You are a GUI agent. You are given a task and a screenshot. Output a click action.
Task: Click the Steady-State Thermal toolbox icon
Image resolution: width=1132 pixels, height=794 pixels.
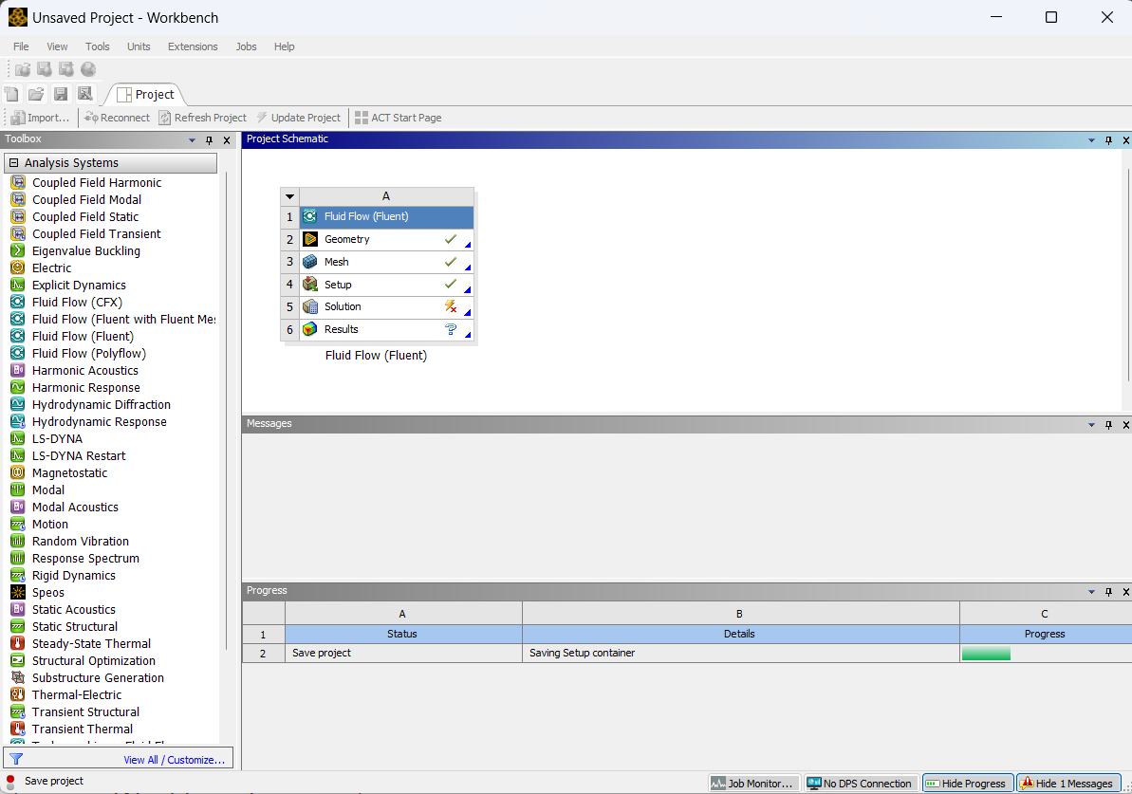tap(18, 643)
